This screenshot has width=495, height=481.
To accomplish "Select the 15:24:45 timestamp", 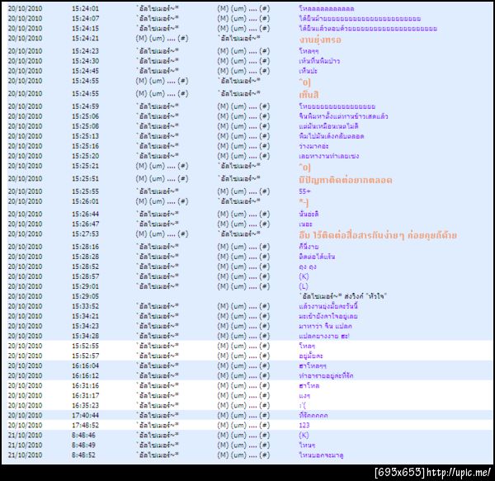I will (85, 71).
